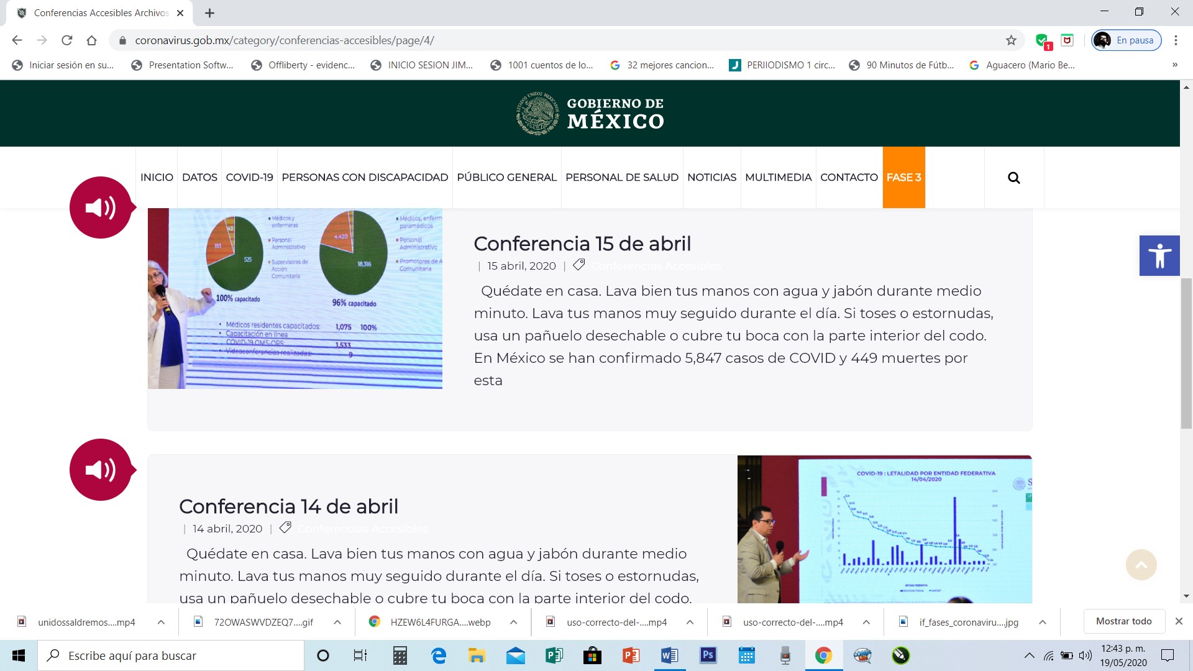Image resolution: width=1193 pixels, height=671 pixels.
Task: Click the page vertical scrollbar thumb
Action: click(1186, 354)
